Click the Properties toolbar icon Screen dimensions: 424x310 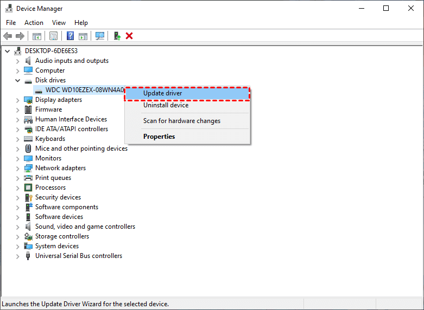53,36
